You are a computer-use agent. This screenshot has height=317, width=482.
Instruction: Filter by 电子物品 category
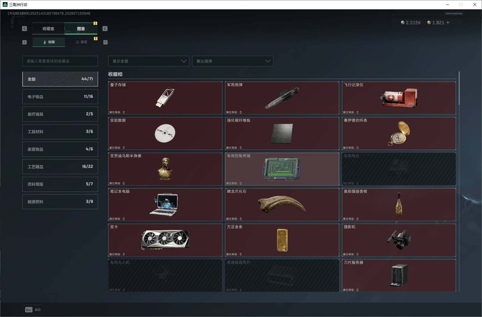(x=60, y=97)
